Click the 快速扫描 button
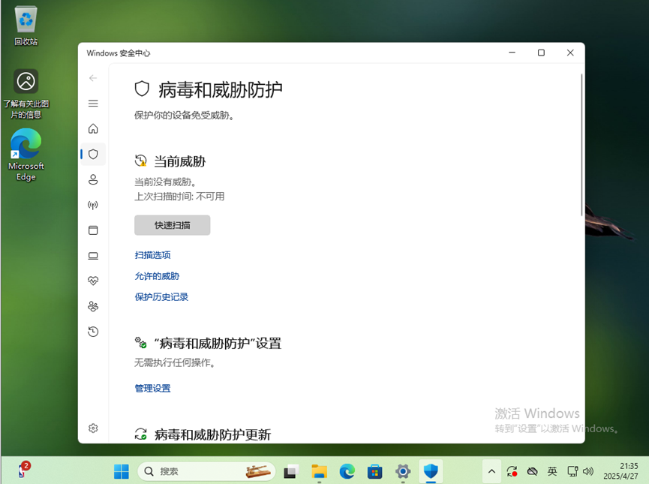The image size is (649, 484). (x=172, y=225)
